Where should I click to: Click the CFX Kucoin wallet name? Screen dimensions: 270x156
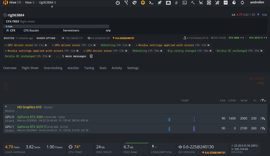31,31
